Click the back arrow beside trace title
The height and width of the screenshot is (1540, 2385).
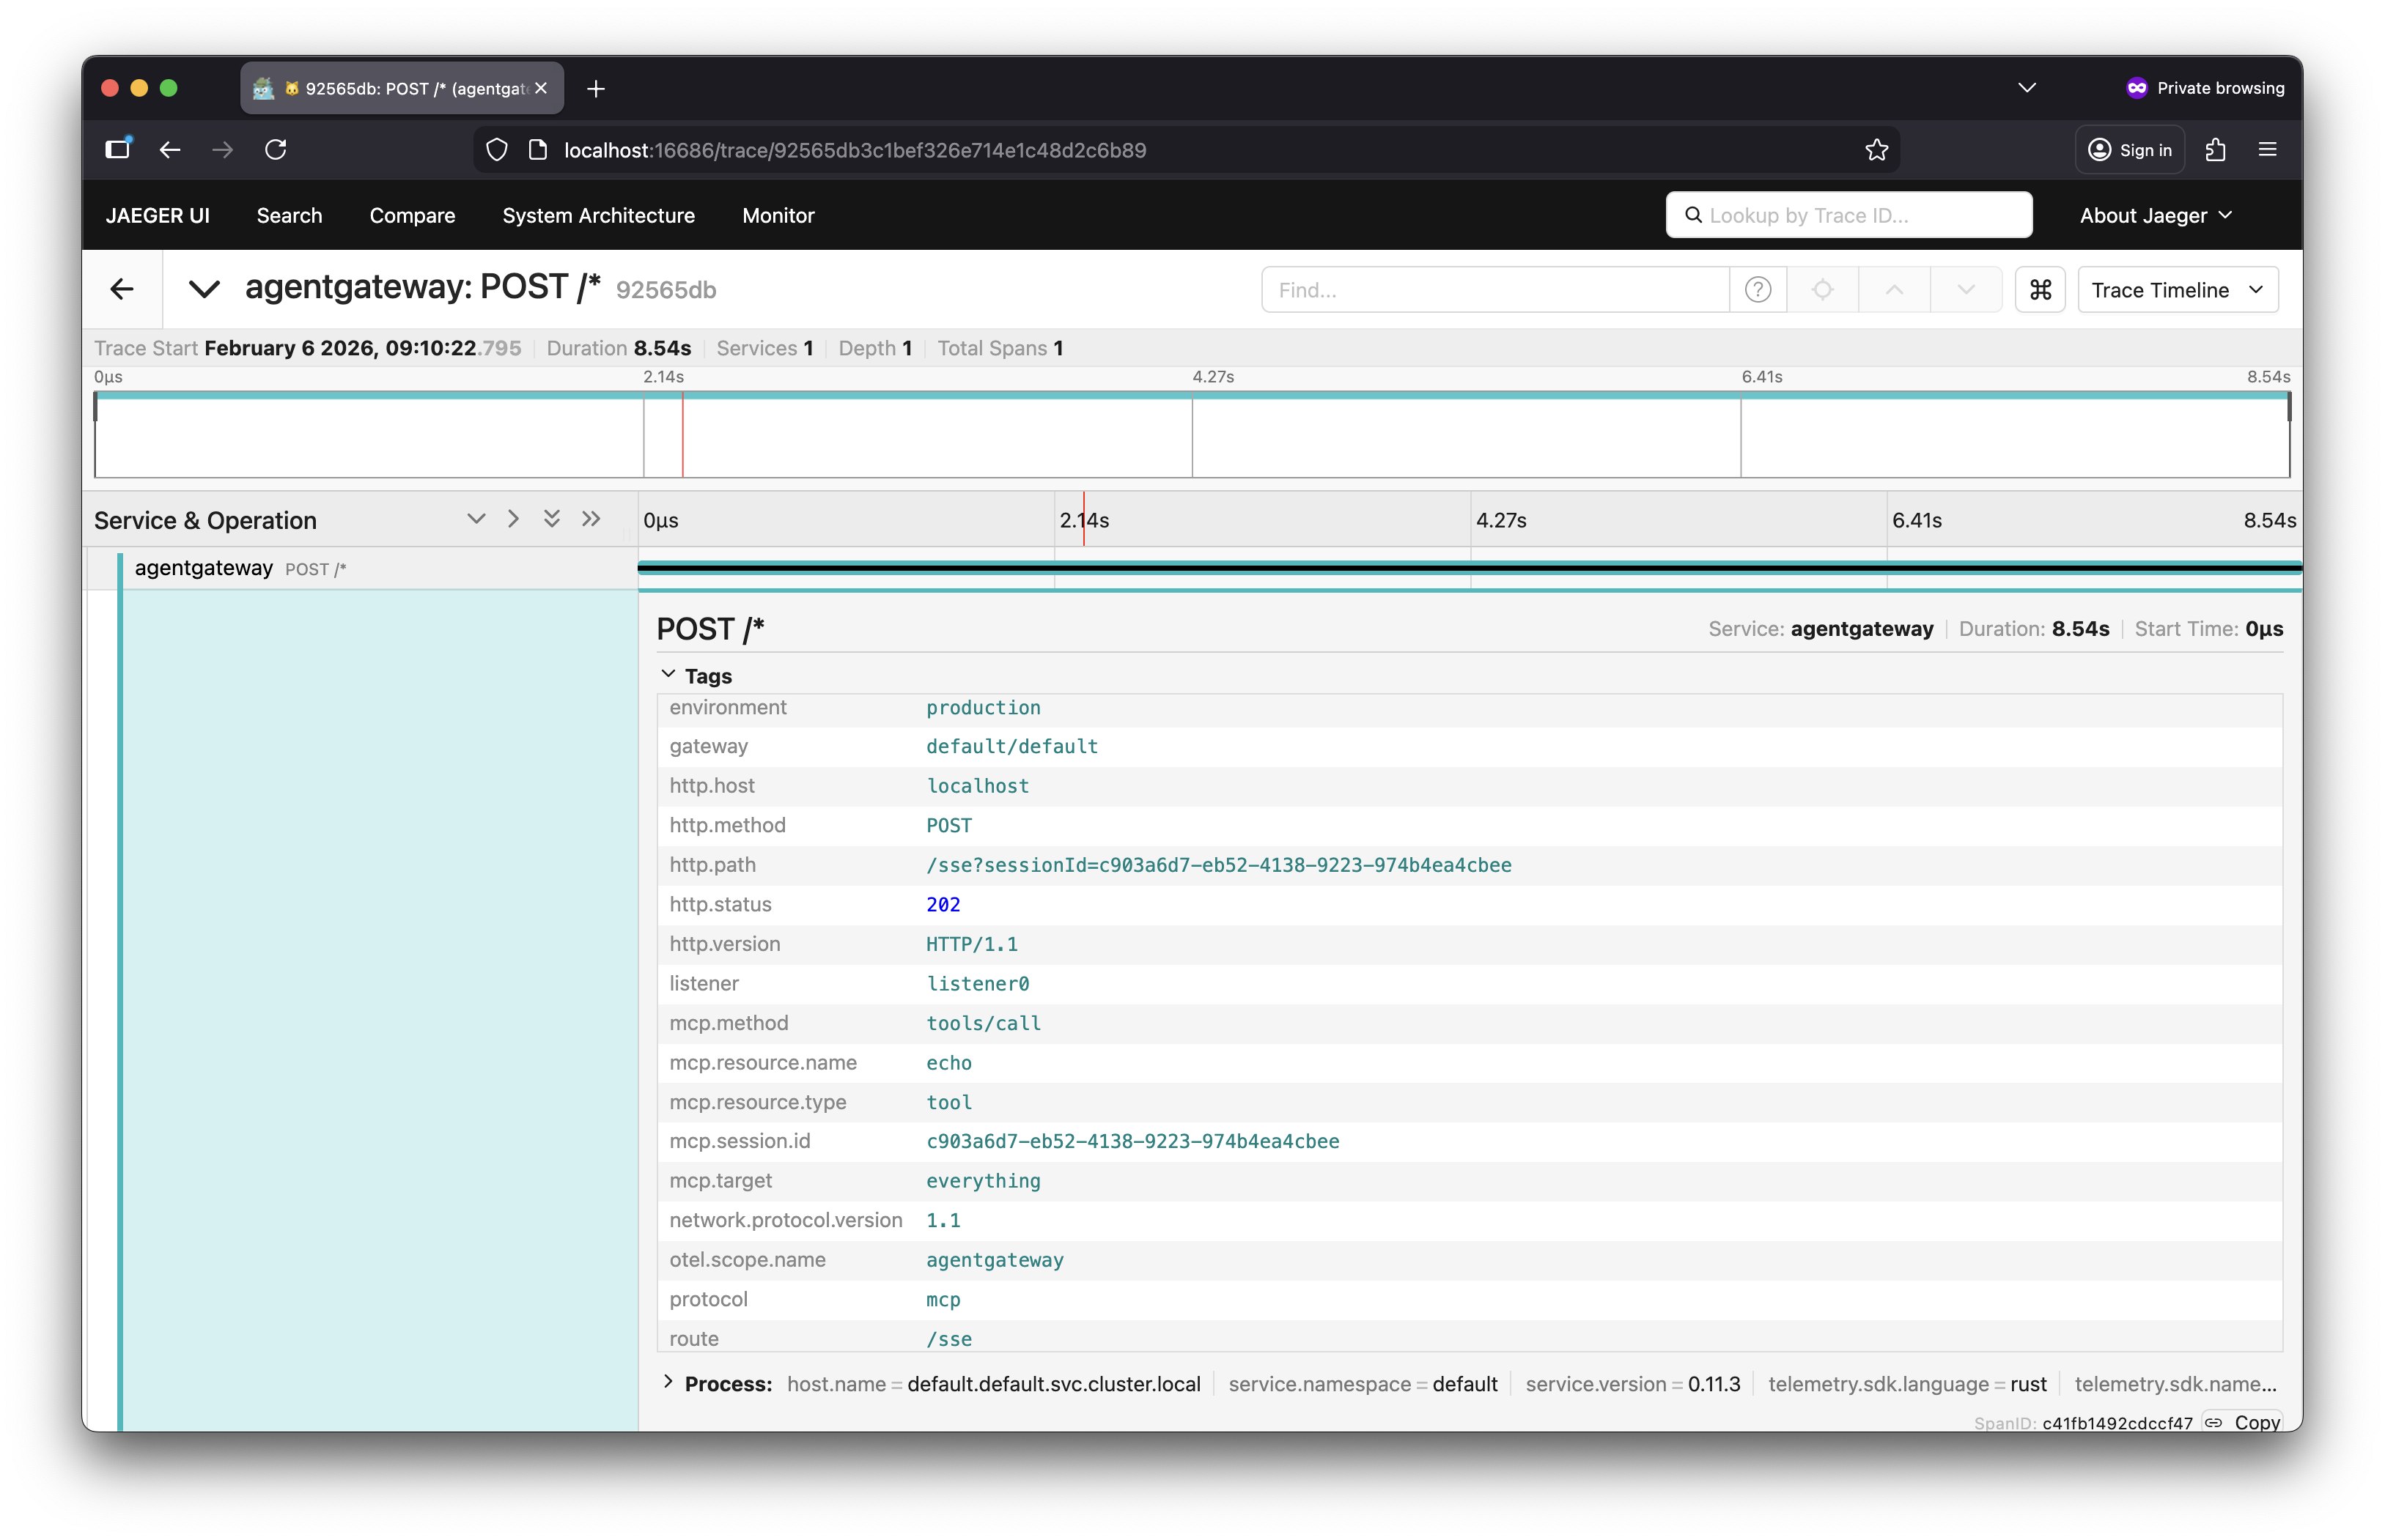[x=122, y=290]
